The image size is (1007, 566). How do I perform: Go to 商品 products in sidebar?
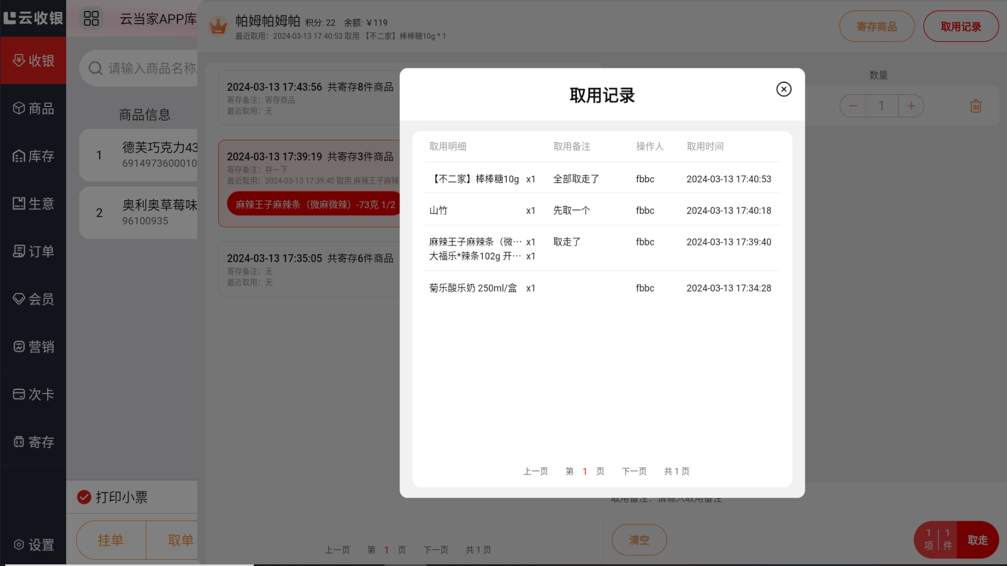33,108
